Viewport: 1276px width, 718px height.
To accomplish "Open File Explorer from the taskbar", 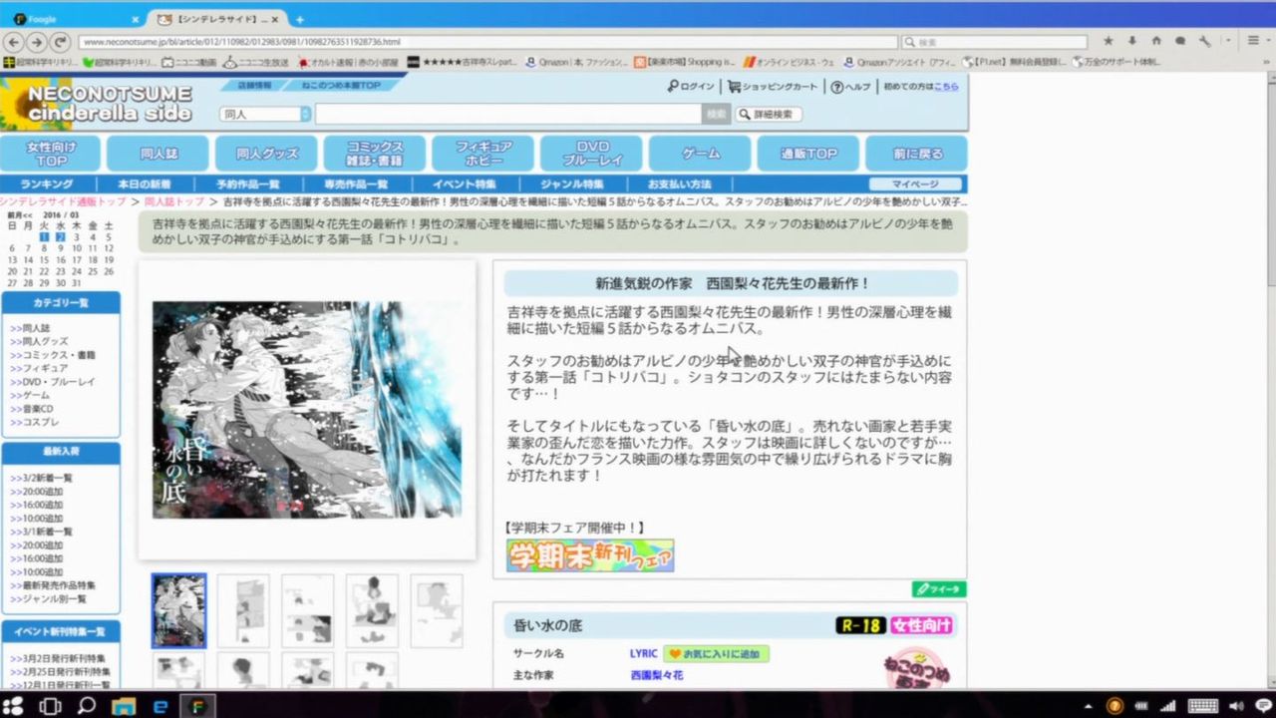I will point(124,706).
